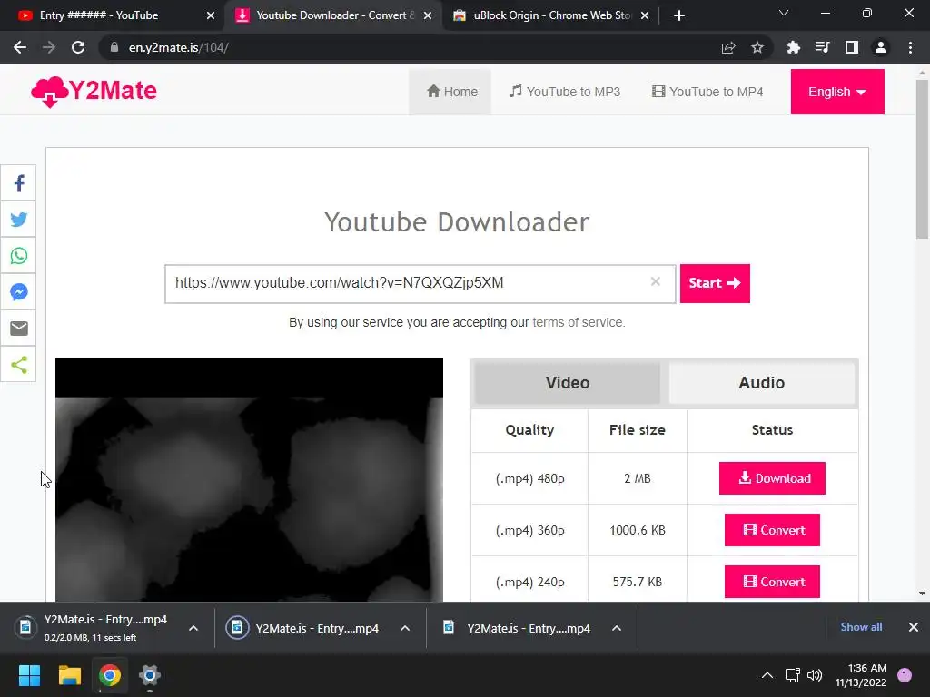Select the Audio tab

click(x=762, y=383)
